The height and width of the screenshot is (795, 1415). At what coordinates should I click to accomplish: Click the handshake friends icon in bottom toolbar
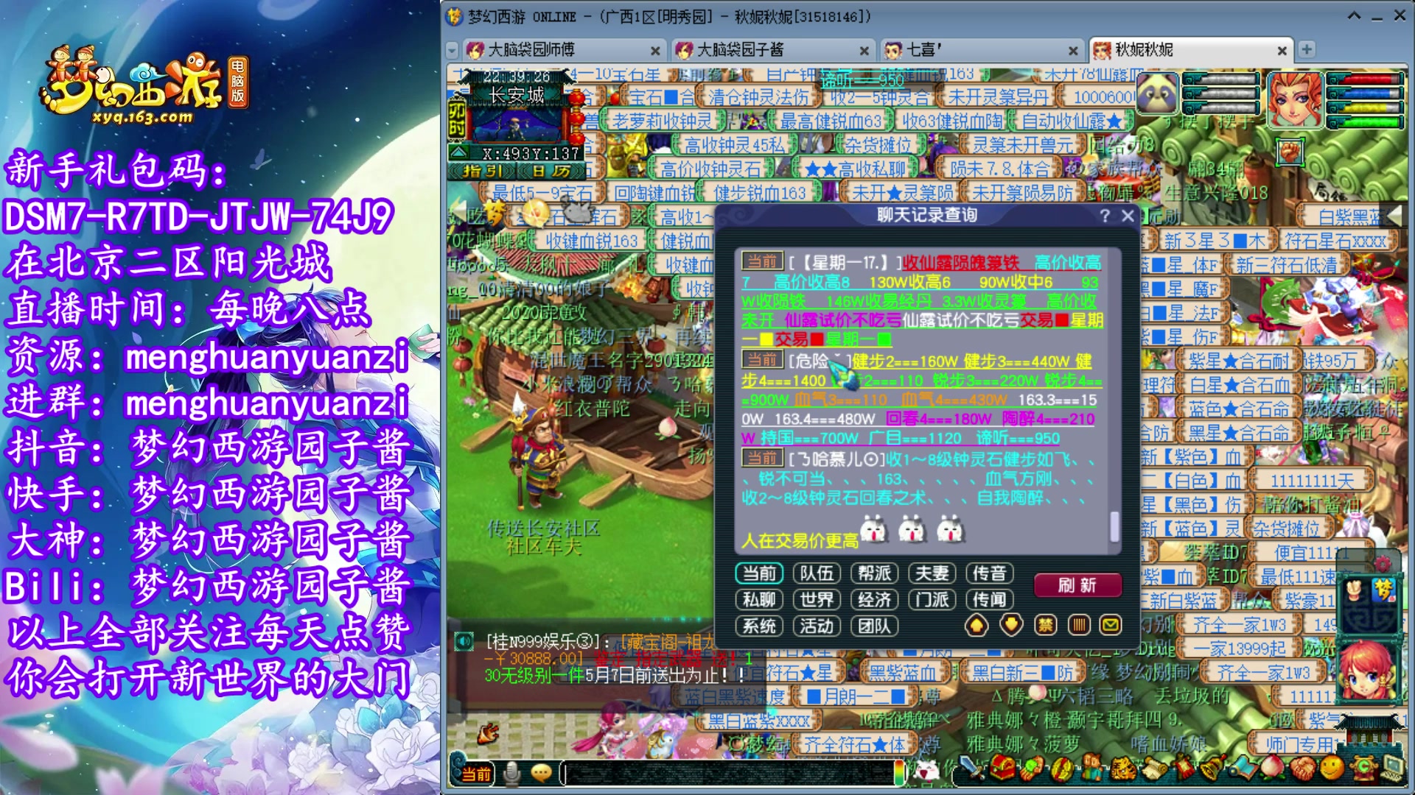[1302, 768]
